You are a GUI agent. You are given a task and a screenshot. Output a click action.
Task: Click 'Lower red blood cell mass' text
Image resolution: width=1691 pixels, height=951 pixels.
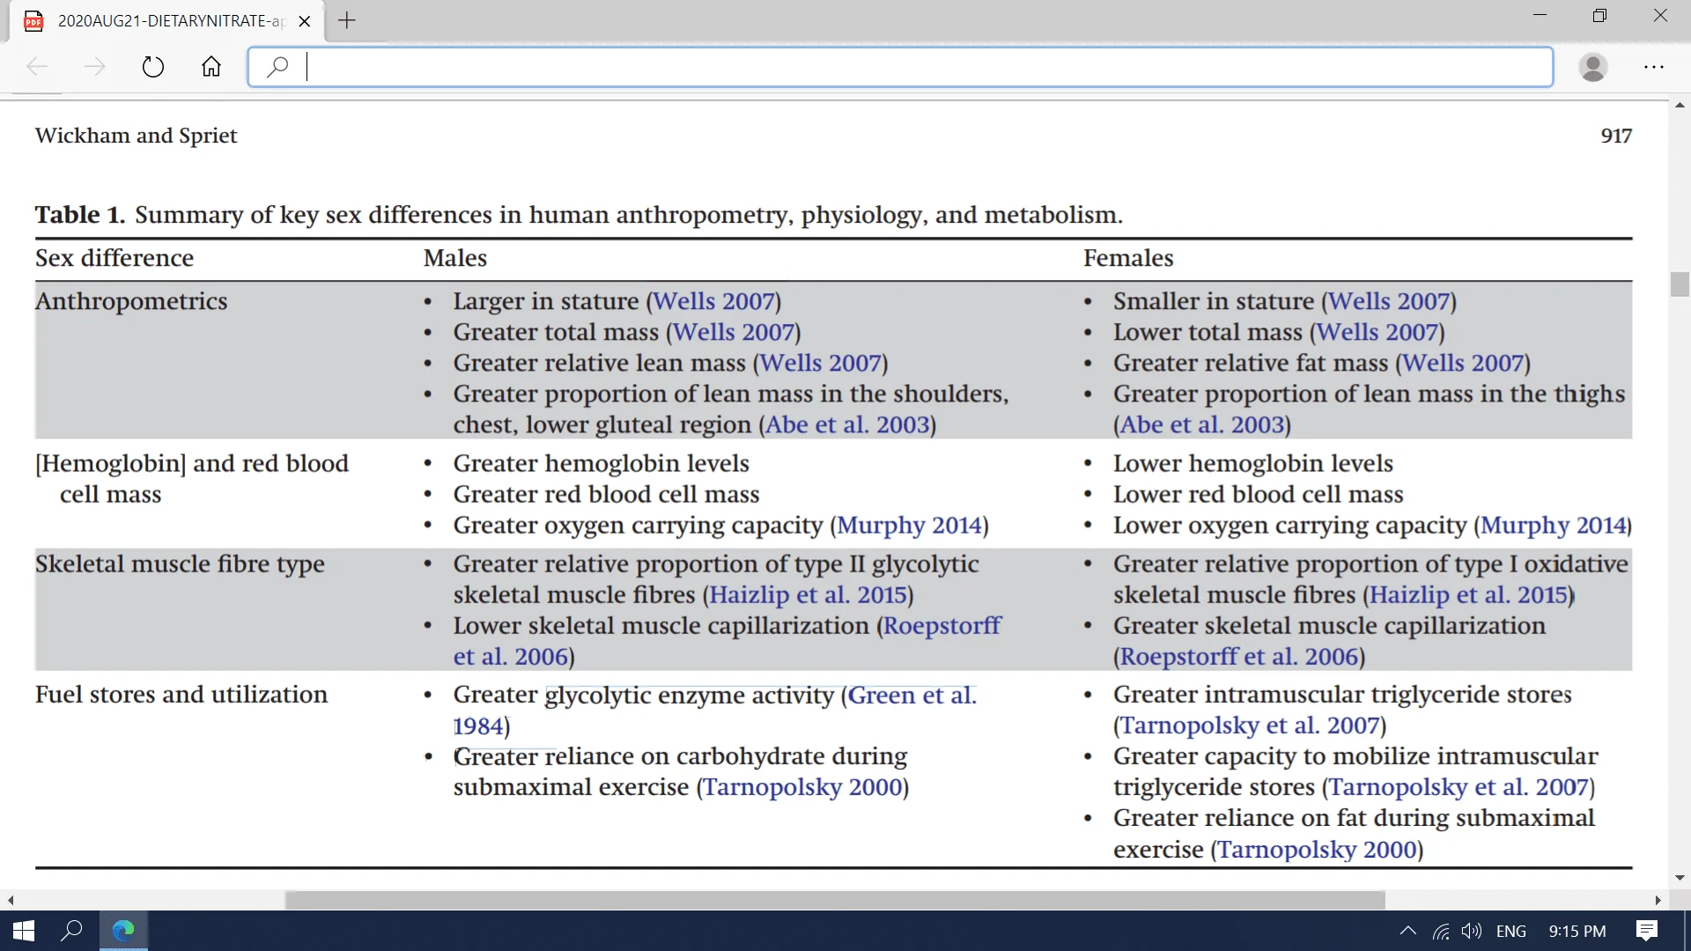click(1258, 495)
